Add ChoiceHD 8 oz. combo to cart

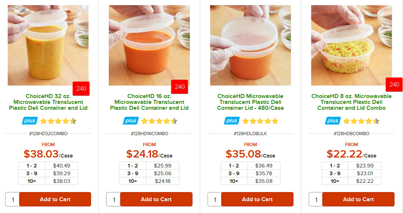tap(358, 199)
